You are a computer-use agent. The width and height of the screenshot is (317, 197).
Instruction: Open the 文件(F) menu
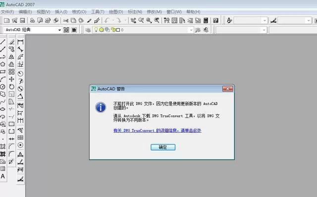tap(7, 12)
